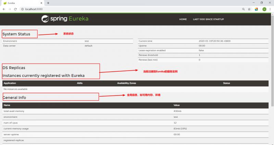Click the browser forward arrow
The width and height of the screenshot is (274, 145).
point(10,9)
